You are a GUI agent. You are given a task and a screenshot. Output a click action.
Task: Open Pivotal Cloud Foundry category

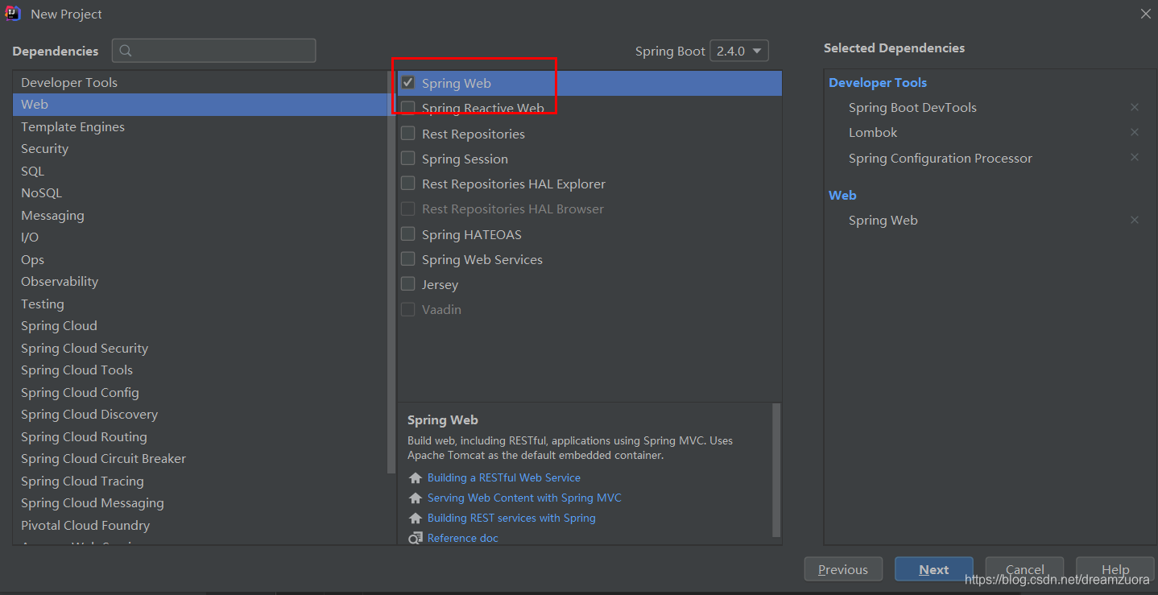201,525
